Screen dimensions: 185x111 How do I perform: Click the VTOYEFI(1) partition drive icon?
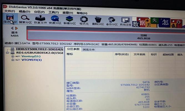click(x=18, y=60)
